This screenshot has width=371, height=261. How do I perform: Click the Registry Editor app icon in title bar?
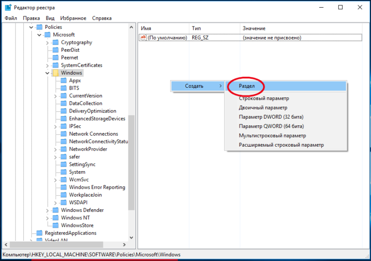pyautogui.click(x=7, y=8)
